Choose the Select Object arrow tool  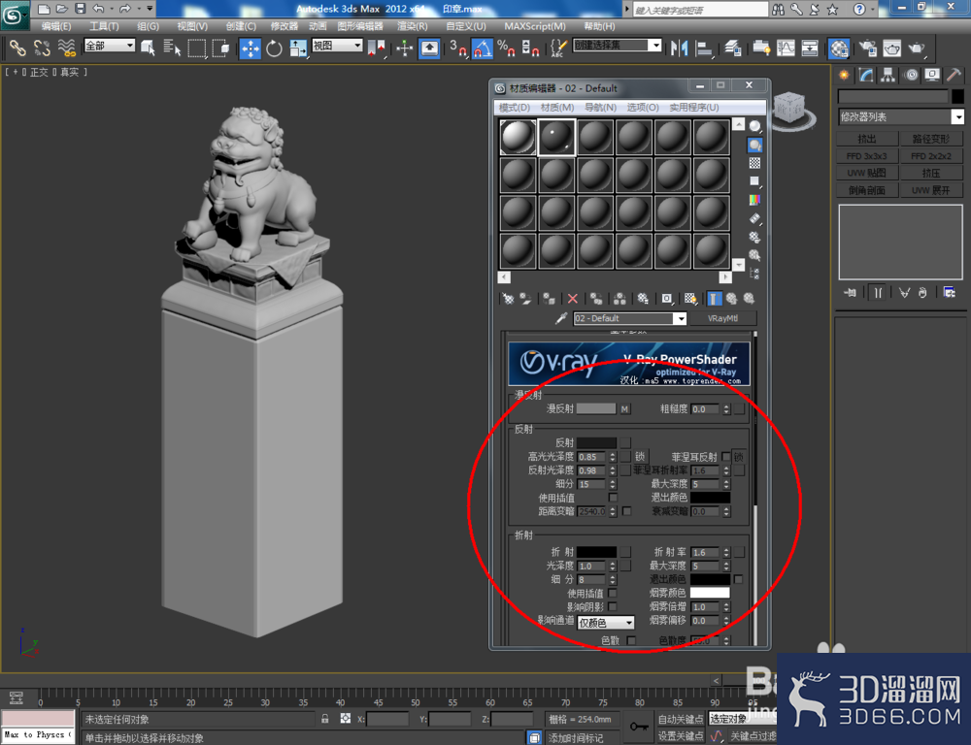coord(148,48)
